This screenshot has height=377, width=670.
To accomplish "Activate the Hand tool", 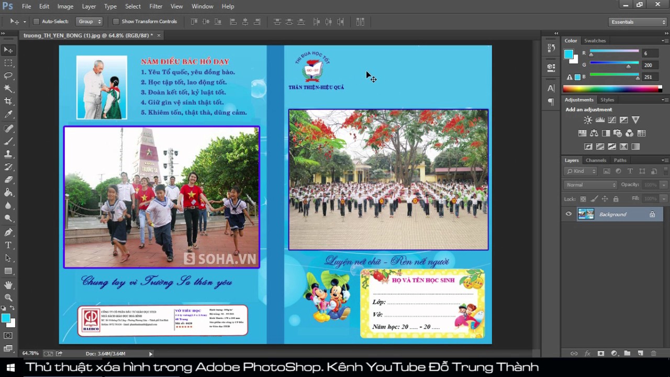I will pyautogui.click(x=8, y=285).
